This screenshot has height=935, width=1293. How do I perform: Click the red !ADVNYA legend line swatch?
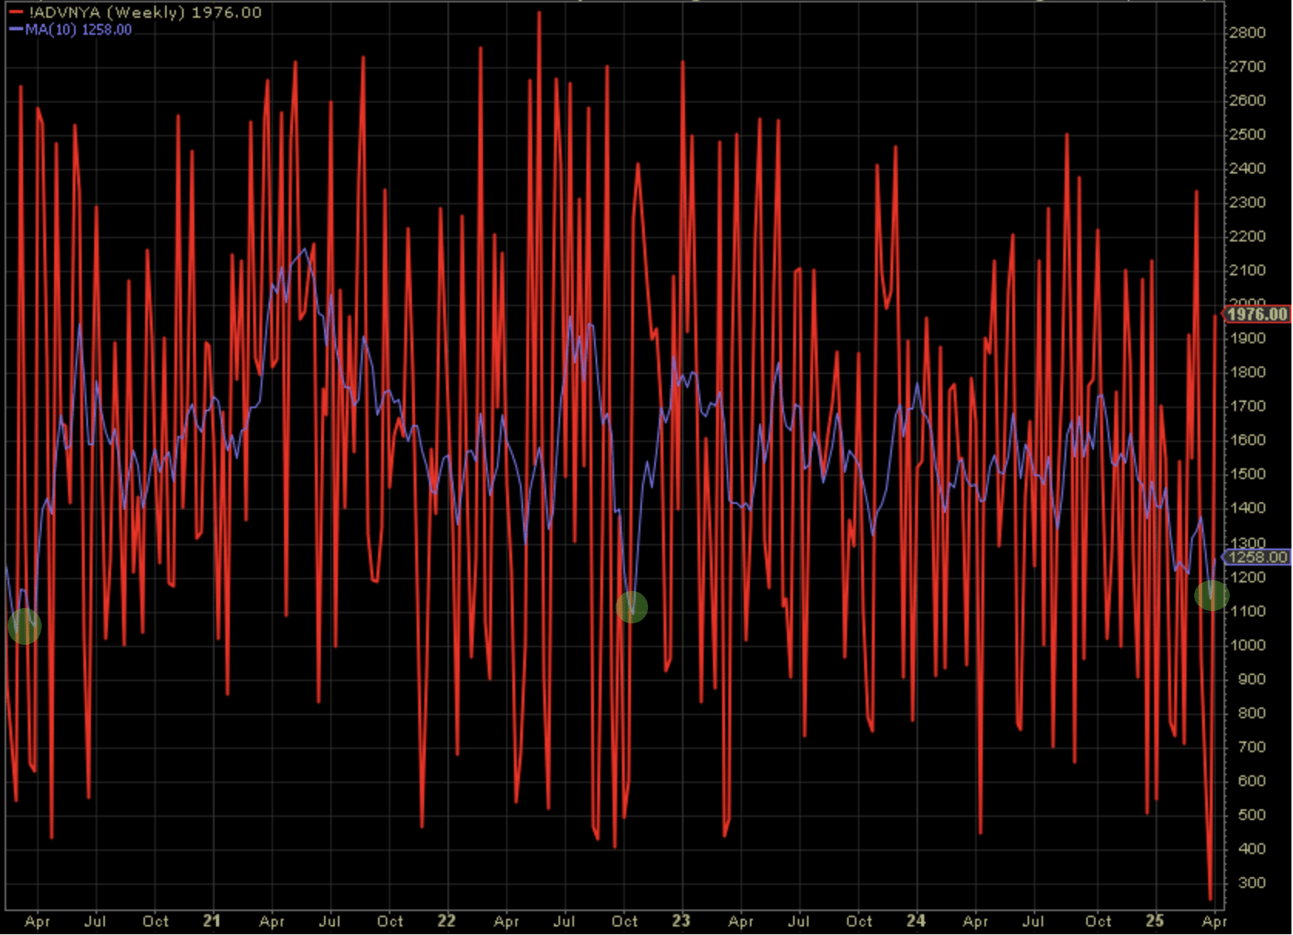click(x=16, y=13)
